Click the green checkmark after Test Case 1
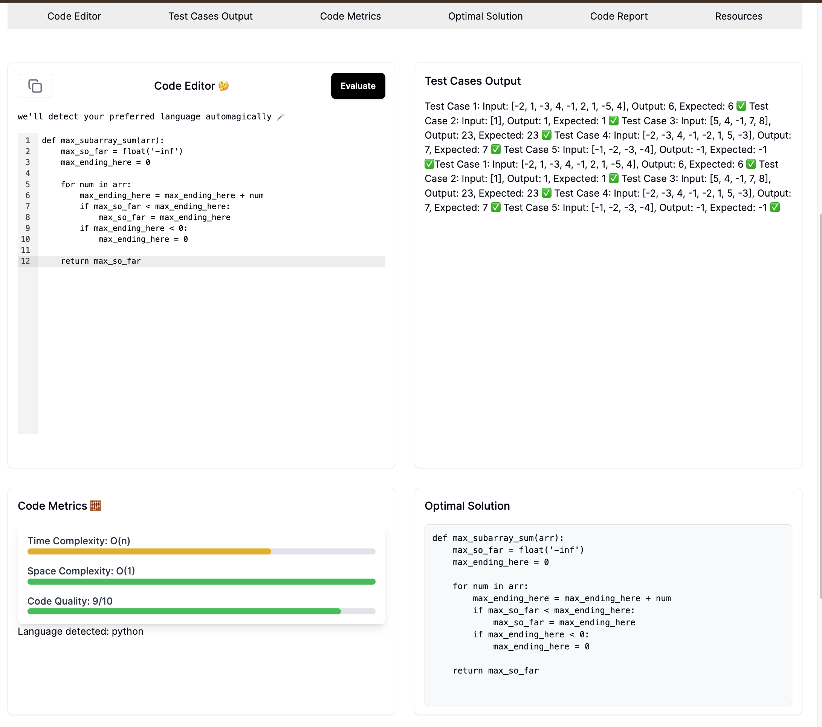 pyautogui.click(x=741, y=106)
